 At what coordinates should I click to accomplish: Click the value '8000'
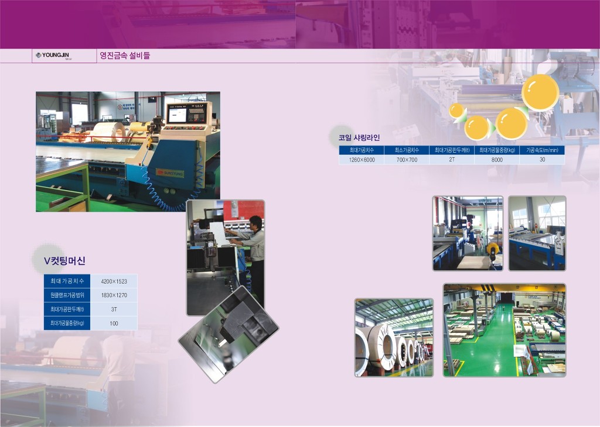click(x=497, y=160)
